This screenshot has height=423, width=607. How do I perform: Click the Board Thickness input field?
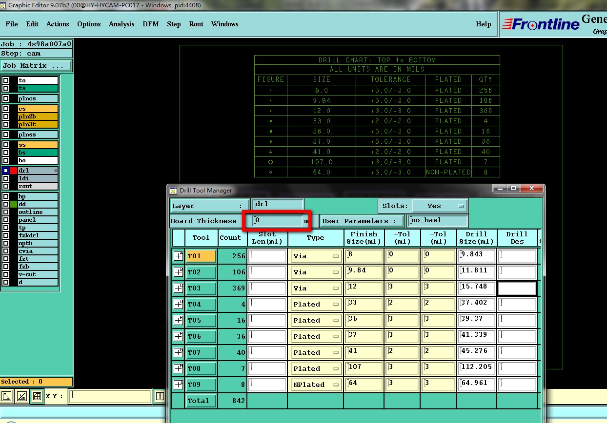(278, 221)
